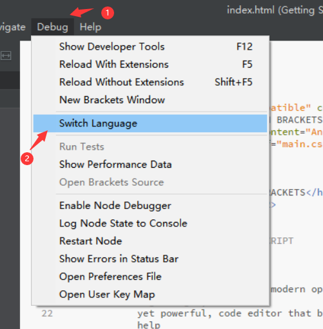This screenshot has height=329, width=323.
Task: Click Run Tests menu item
Action: [x=150, y=147]
